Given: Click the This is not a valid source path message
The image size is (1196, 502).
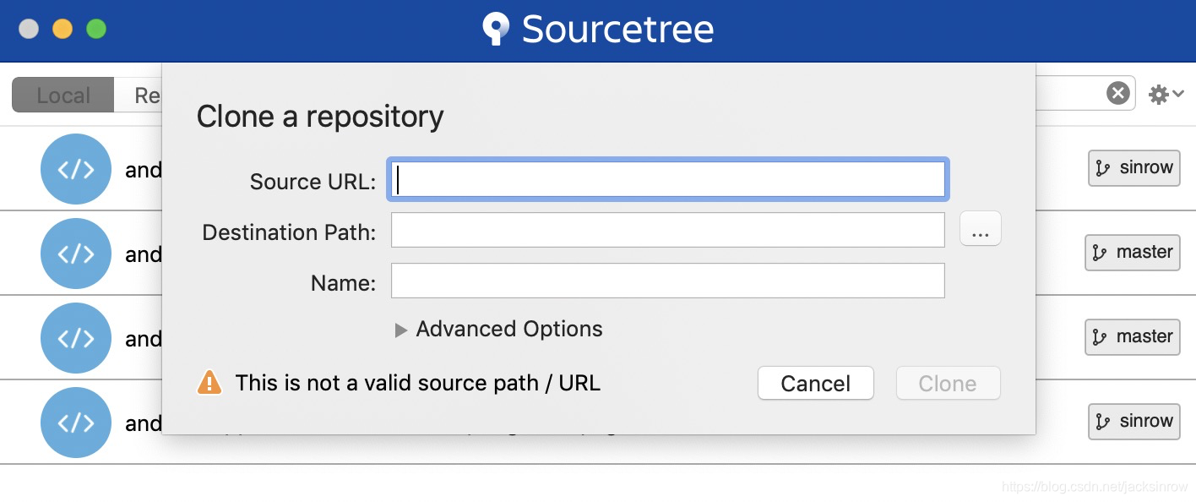Looking at the screenshot, I should point(418,383).
